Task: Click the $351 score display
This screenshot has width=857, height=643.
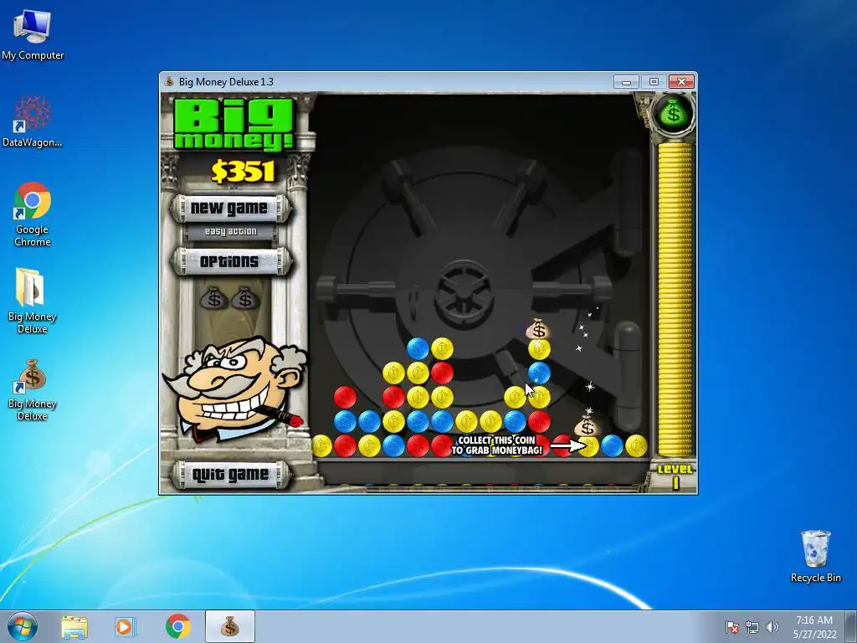Action: point(243,171)
